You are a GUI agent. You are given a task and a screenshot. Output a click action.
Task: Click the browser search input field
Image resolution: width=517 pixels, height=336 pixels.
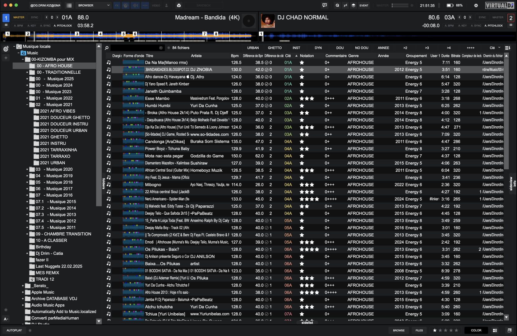(135, 48)
